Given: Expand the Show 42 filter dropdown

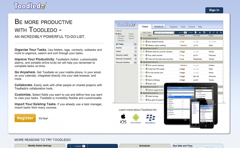Looking at the screenshot, I should pyautogui.click(x=182, y=33).
